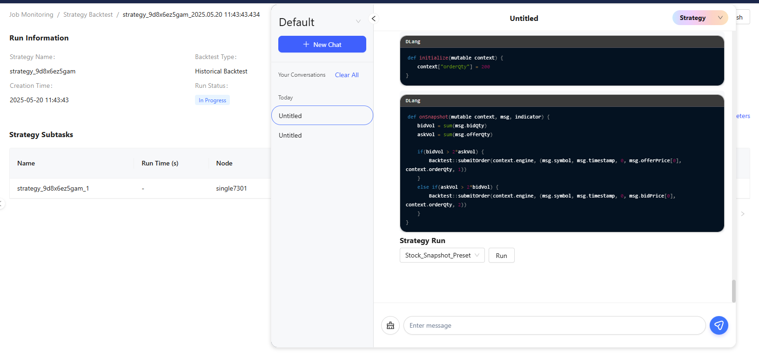
Task: Open the Default workspace dropdown
Action: [x=320, y=22]
